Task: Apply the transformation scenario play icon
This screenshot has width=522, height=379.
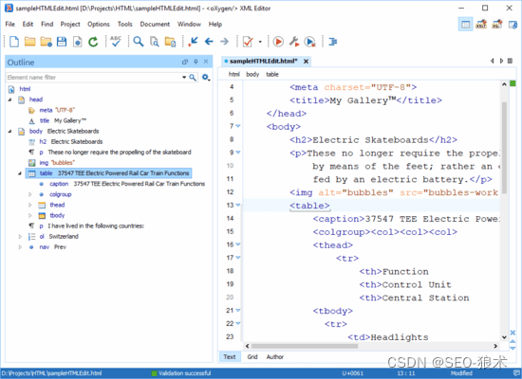Action: coord(278,42)
